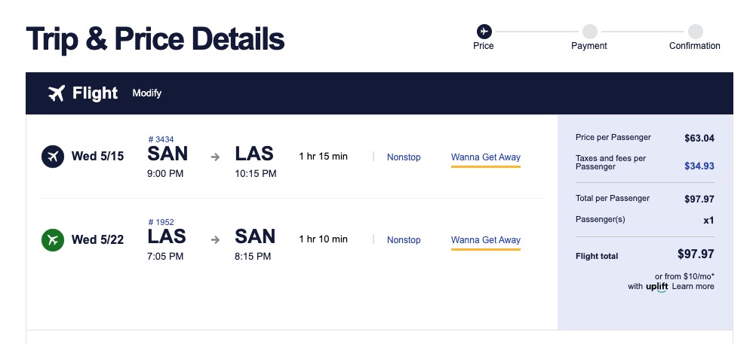The image size is (756, 344).
Task: Open flight number 1952 details
Action: [161, 222]
